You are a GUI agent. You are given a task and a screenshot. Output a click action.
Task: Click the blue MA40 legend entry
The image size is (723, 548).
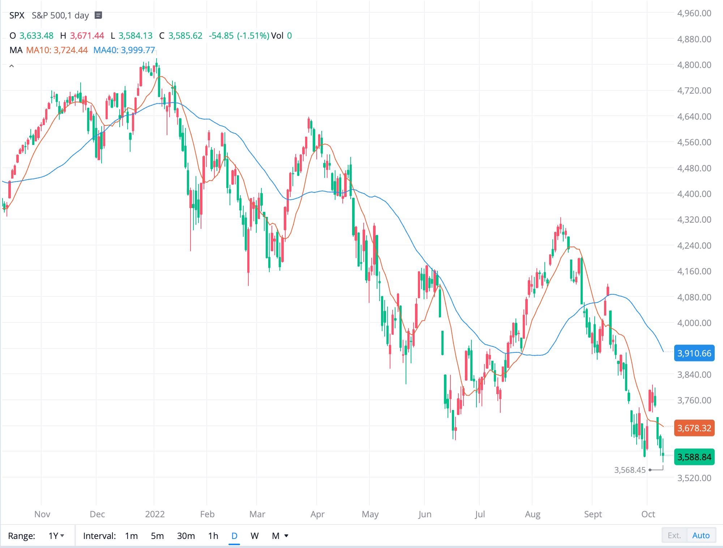(124, 51)
